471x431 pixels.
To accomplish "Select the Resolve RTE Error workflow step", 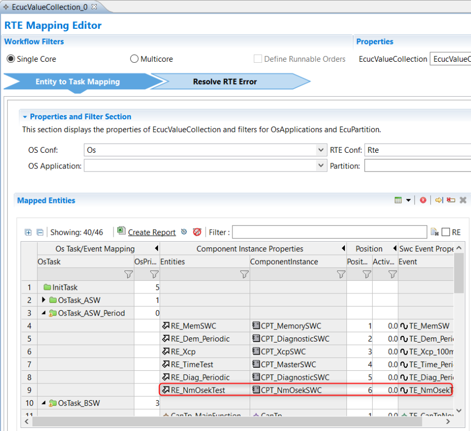I will (225, 82).
